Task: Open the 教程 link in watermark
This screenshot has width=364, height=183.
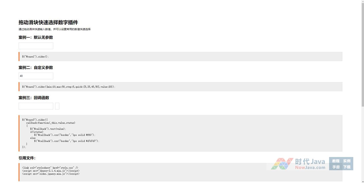Action: pyautogui.click(x=336, y=161)
